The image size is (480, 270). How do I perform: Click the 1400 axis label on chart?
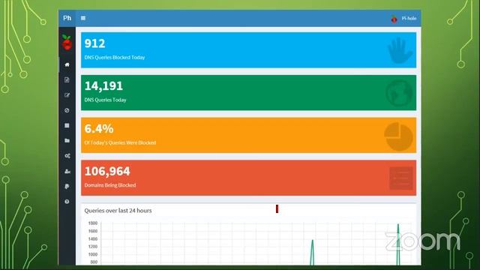(93, 238)
